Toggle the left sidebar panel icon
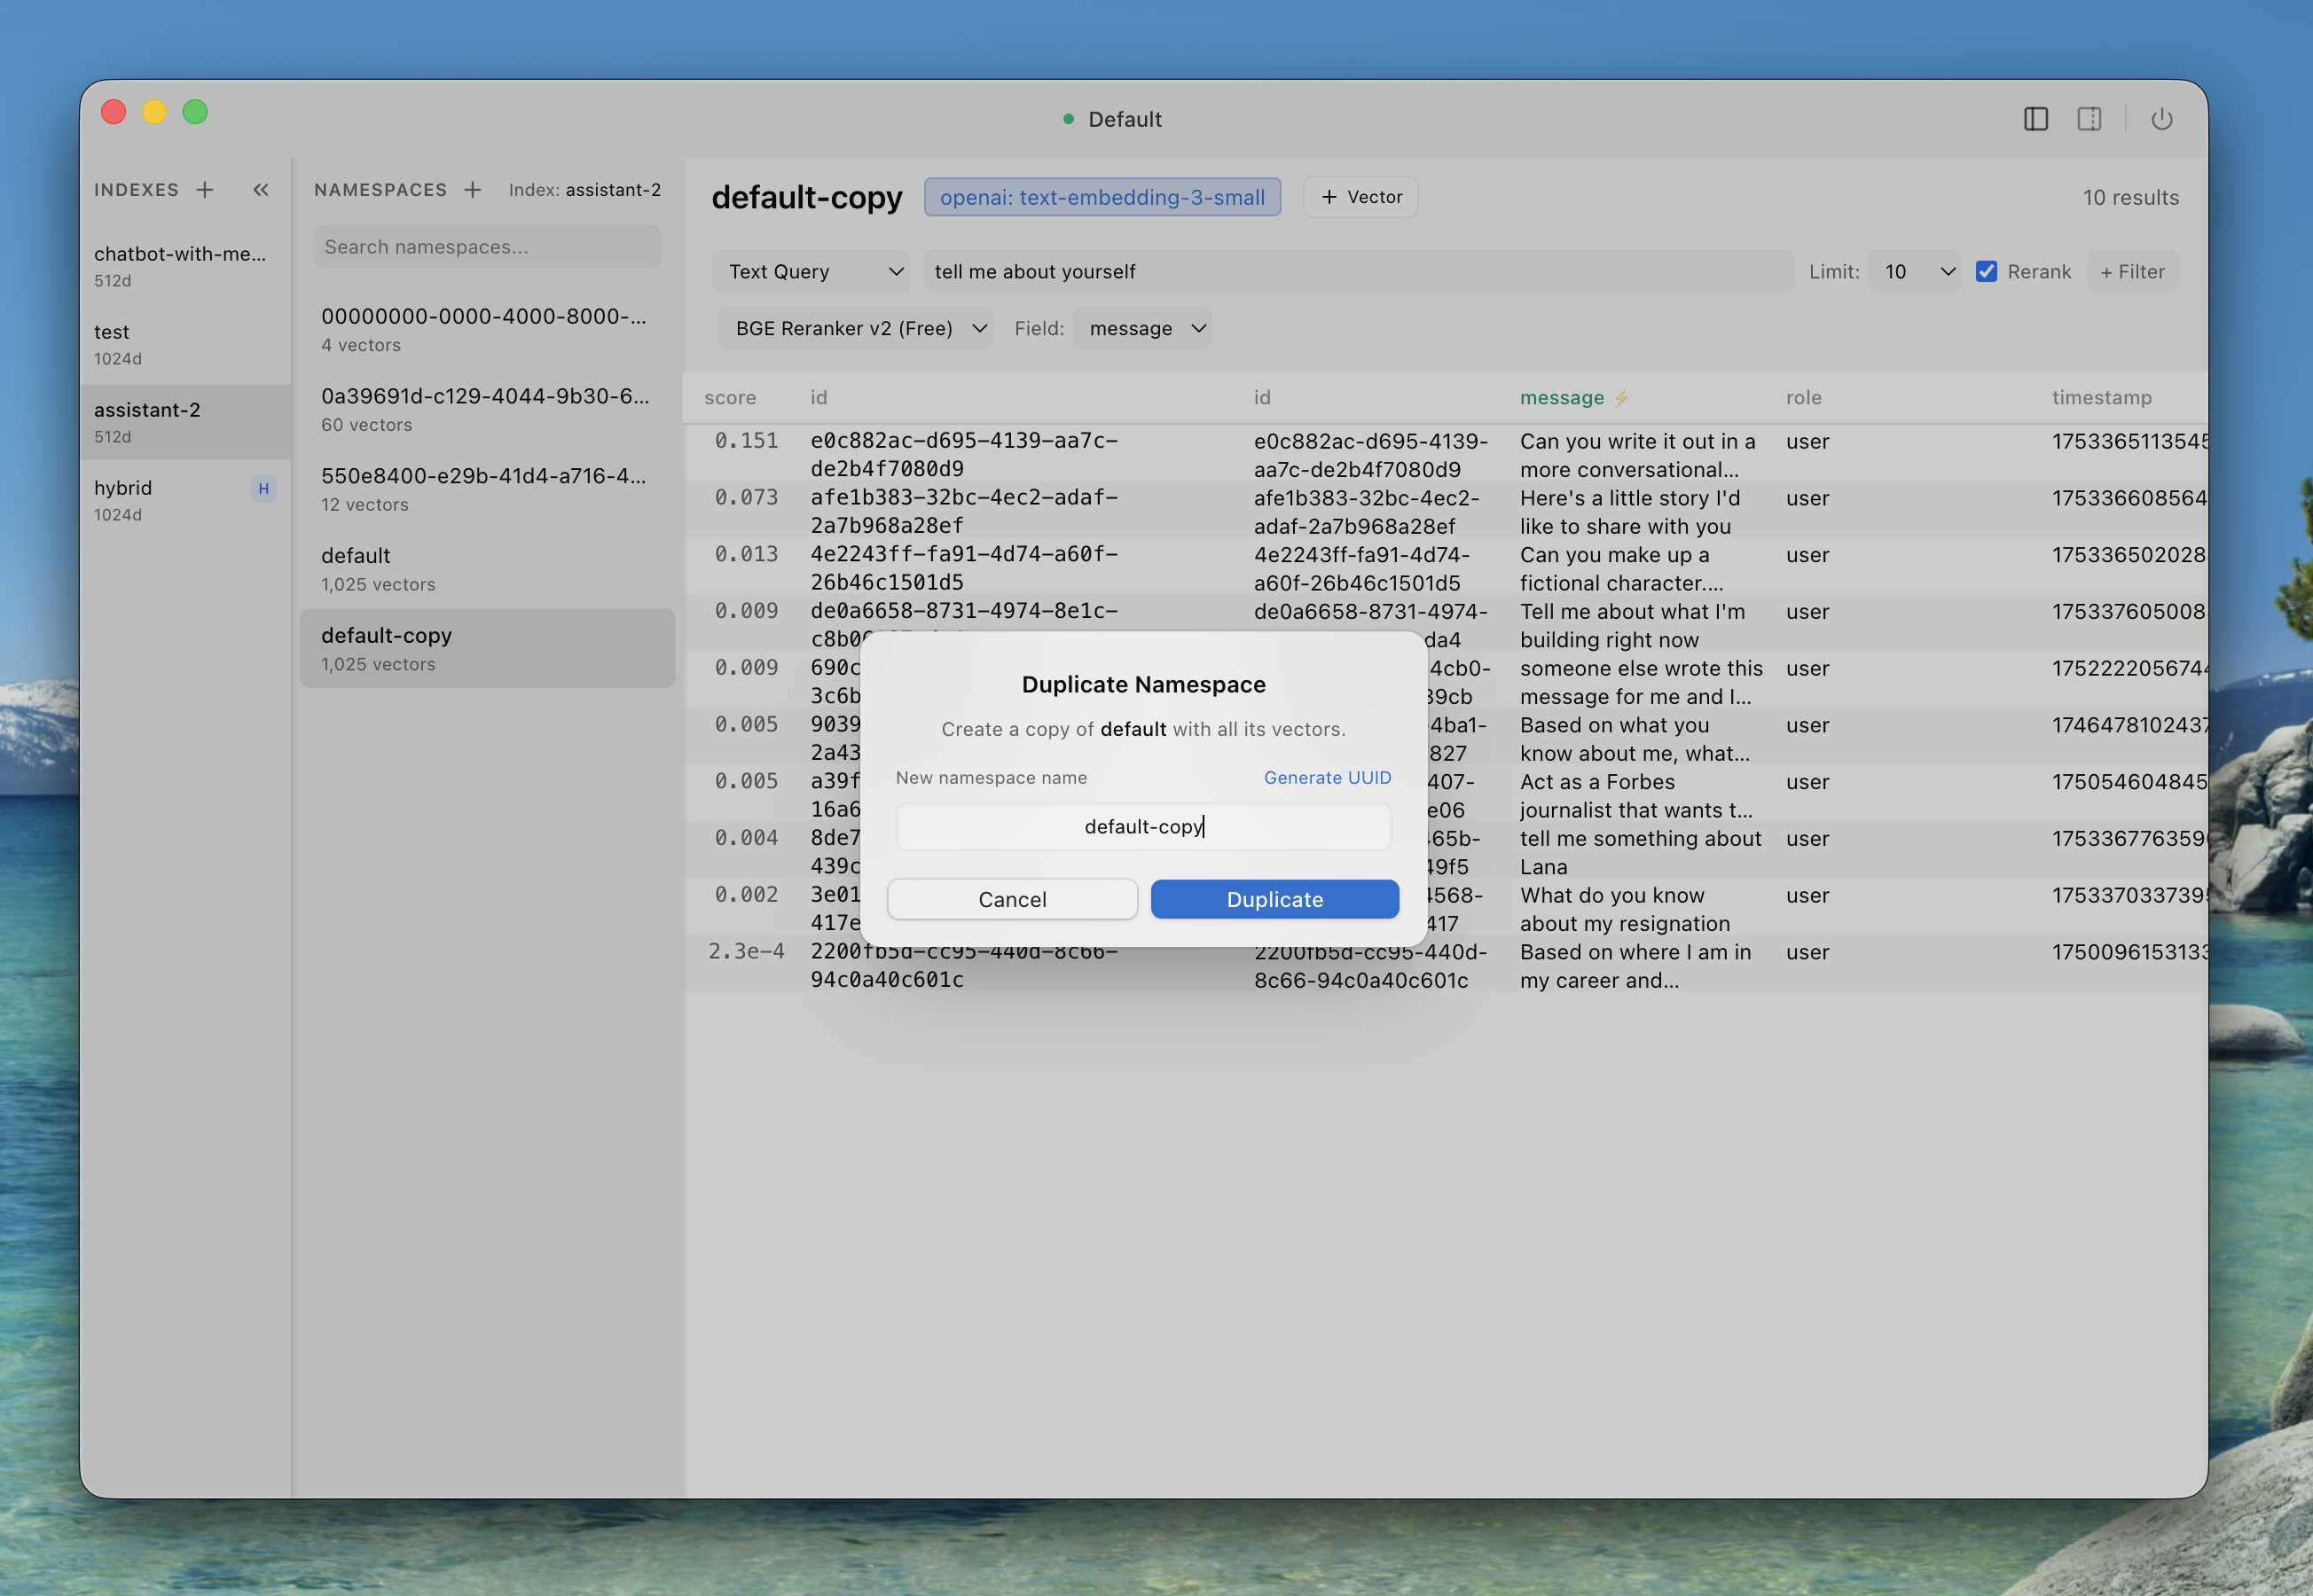The width and height of the screenshot is (2313, 1596). [x=2036, y=119]
